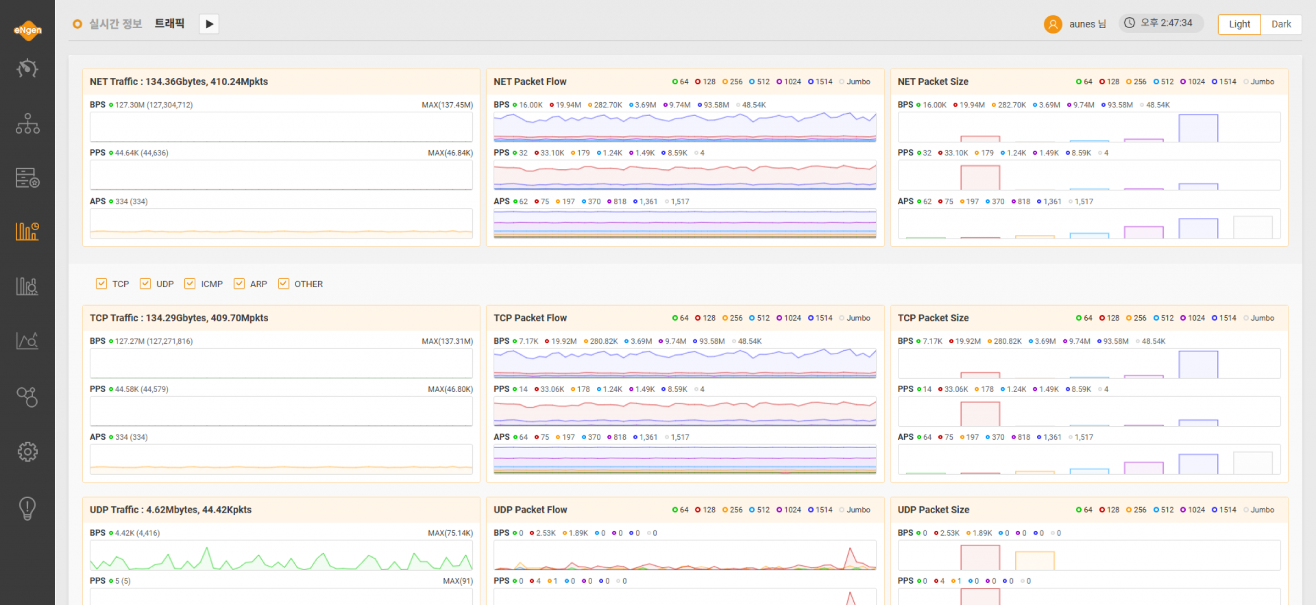The image size is (1316, 605).
Task: Open the server list settings sidebar icon
Action: [x=27, y=177]
